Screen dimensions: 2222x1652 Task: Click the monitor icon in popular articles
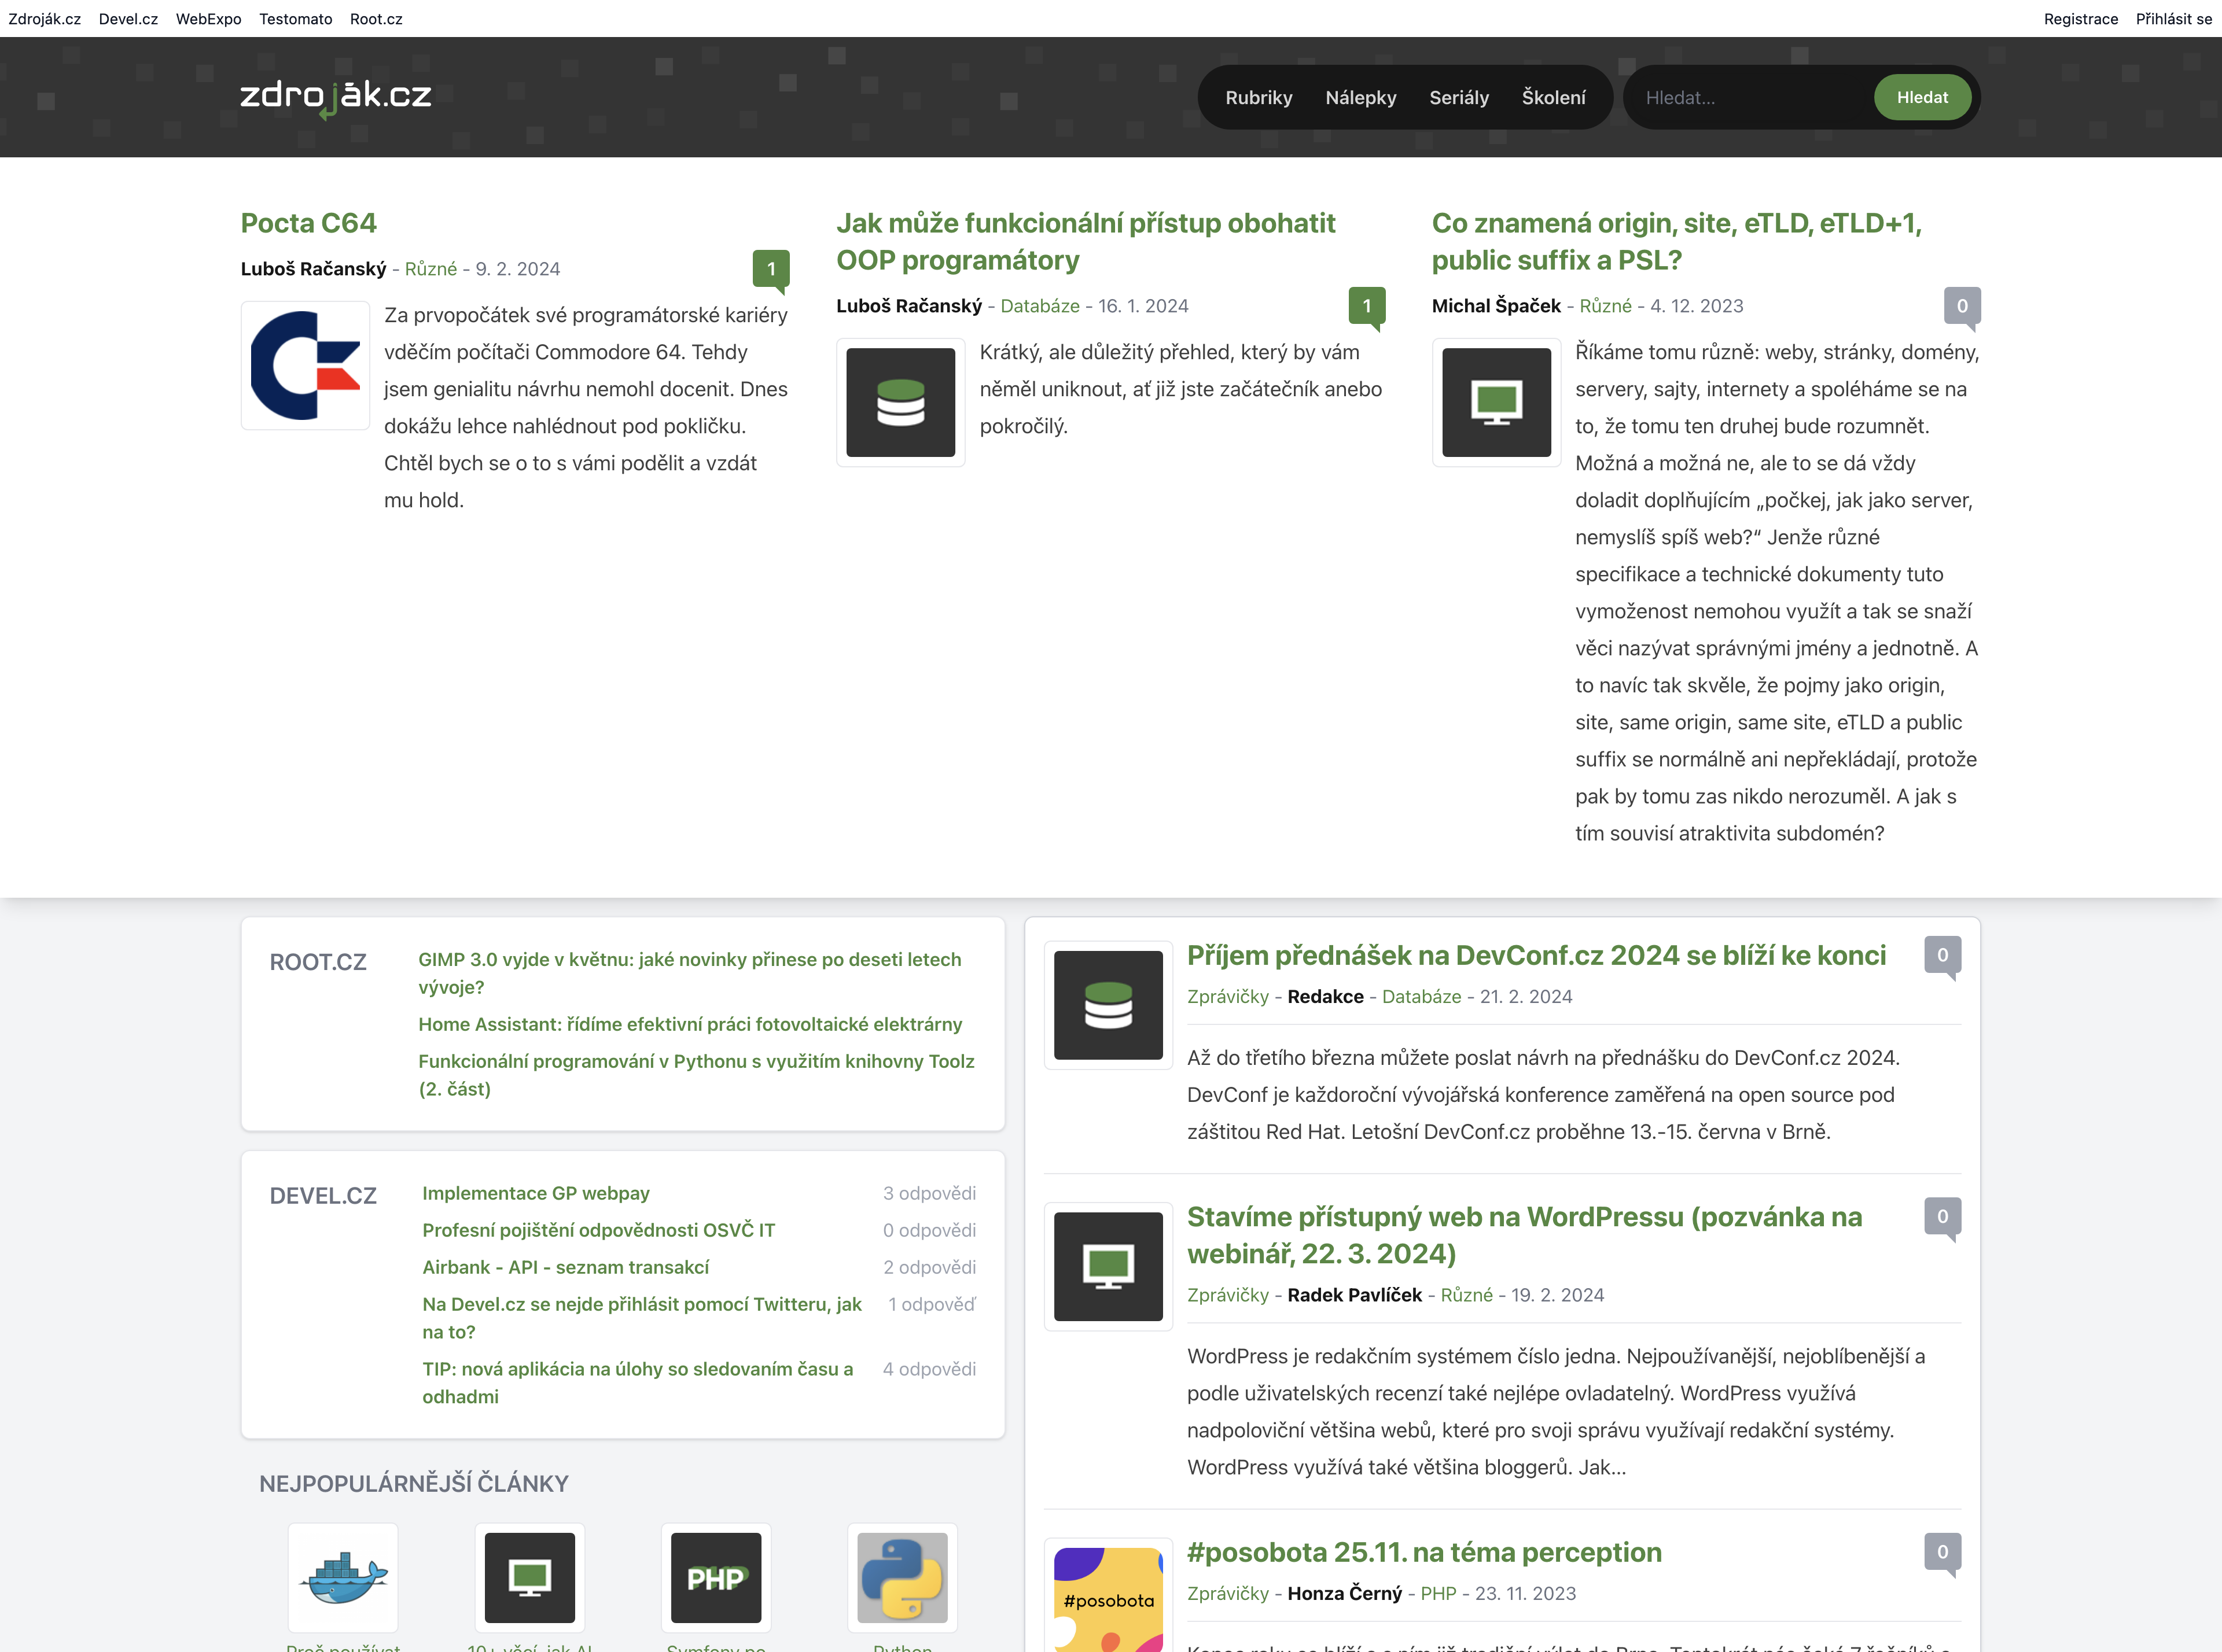[530, 1577]
